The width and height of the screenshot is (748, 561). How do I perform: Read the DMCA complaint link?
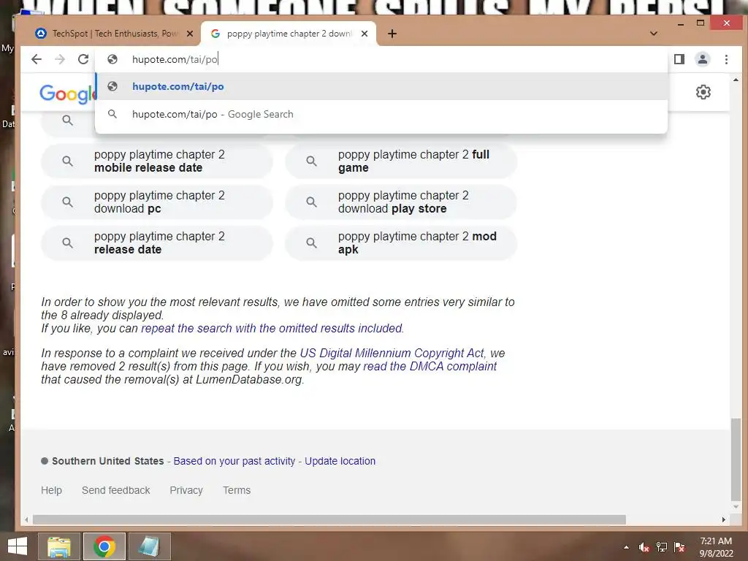coord(430,367)
